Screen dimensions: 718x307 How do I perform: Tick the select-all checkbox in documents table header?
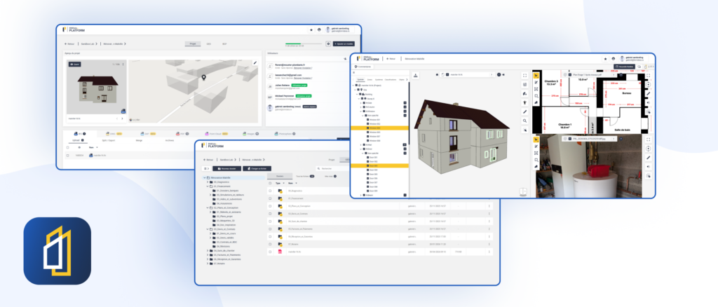[x=270, y=182]
